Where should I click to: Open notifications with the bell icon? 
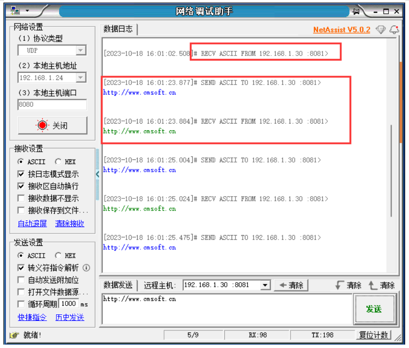(x=394, y=29)
